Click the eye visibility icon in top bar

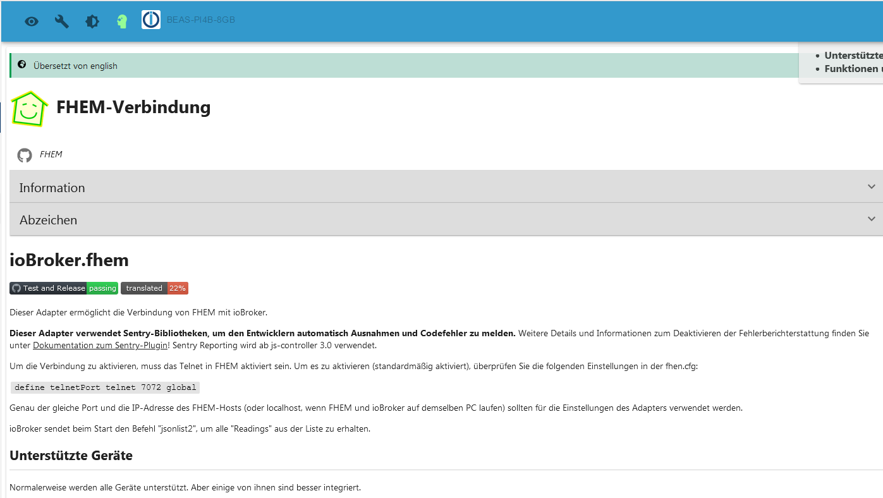point(32,21)
